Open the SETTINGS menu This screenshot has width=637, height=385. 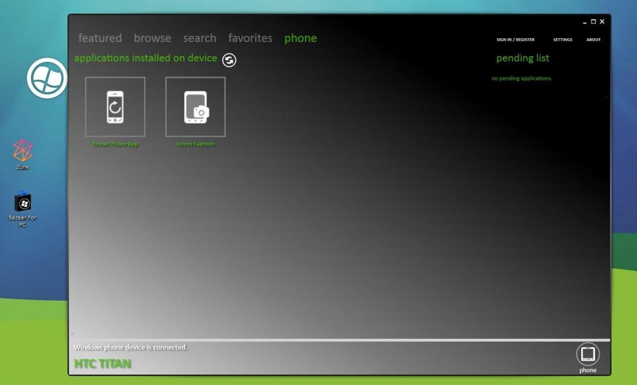coord(563,39)
